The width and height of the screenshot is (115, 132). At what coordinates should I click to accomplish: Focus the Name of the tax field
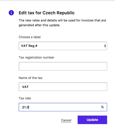[63, 87]
